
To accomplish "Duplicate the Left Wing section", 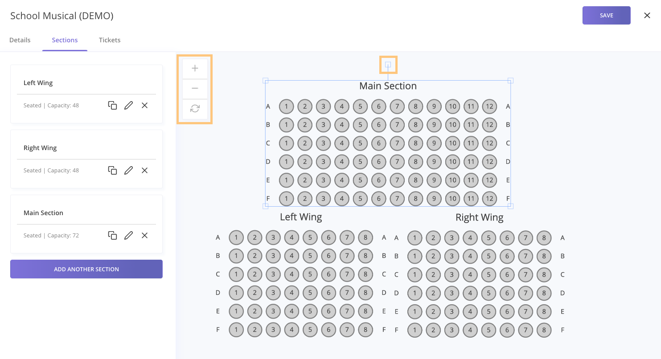I will click(x=112, y=105).
